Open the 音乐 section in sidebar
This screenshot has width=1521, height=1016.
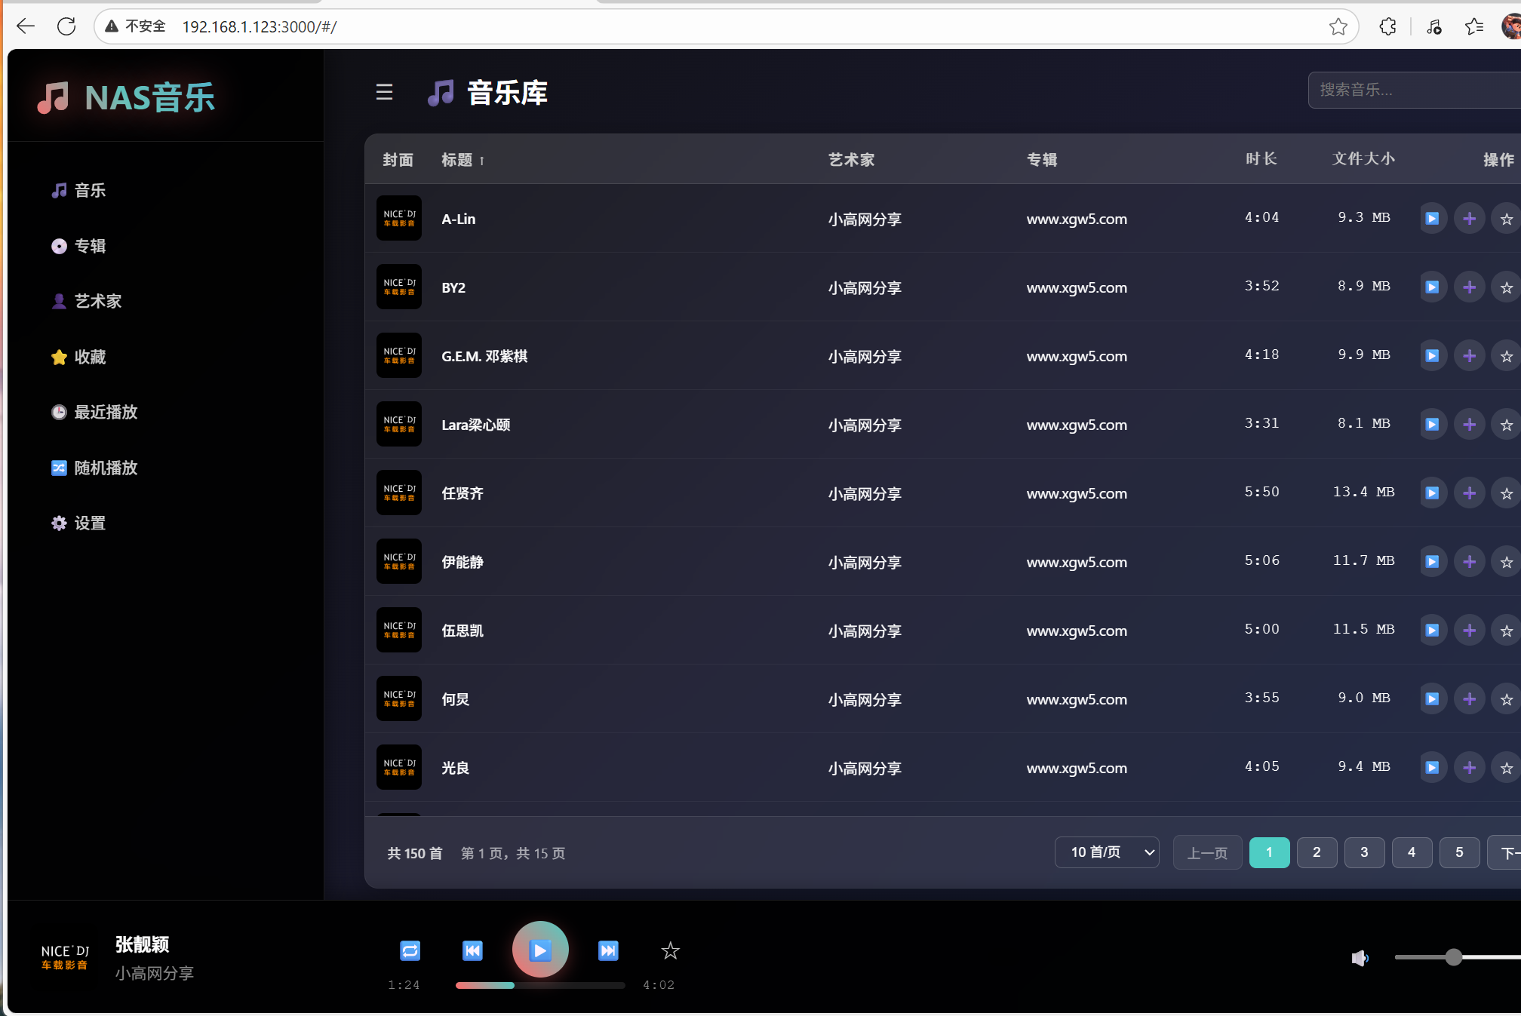[x=88, y=190]
